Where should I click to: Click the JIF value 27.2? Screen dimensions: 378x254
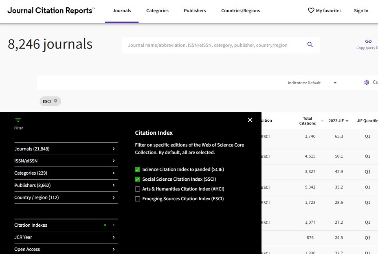tap(339, 222)
